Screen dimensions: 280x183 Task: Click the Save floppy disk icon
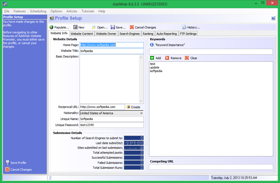click(x=113, y=27)
